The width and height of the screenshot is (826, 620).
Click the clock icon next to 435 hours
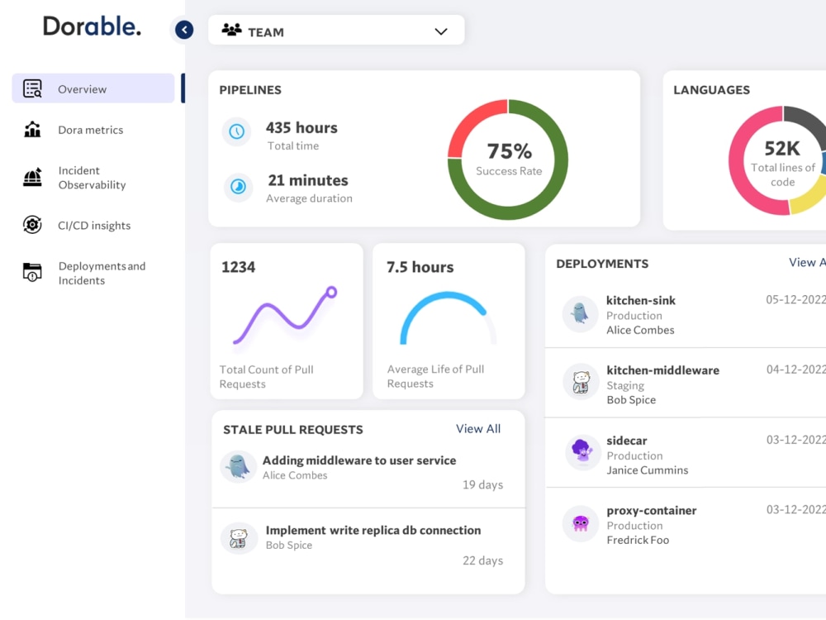(237, 132)
